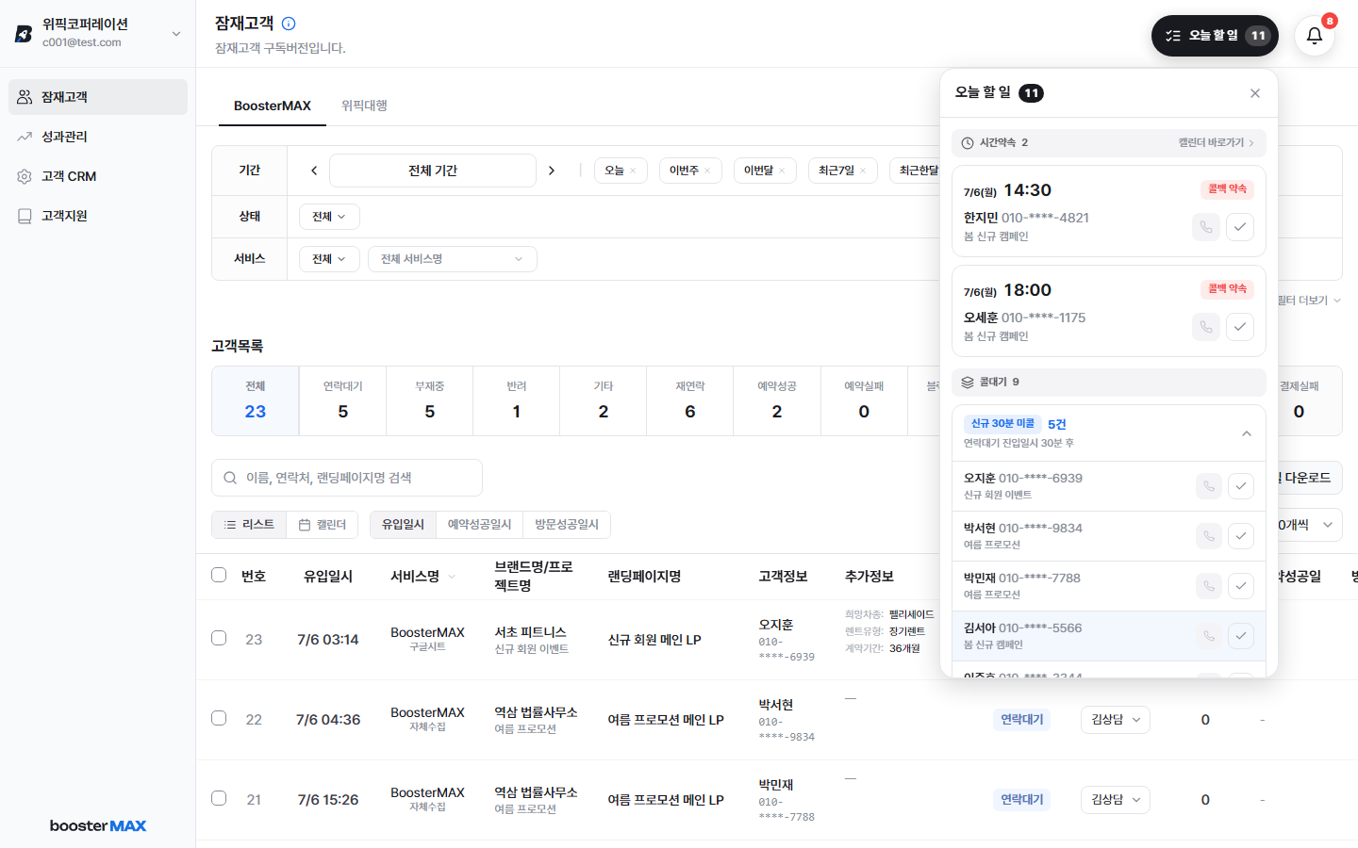Click phone icon for 박서현 in call queue
Screen dimensions: 1358x848
pos(1208,536)
